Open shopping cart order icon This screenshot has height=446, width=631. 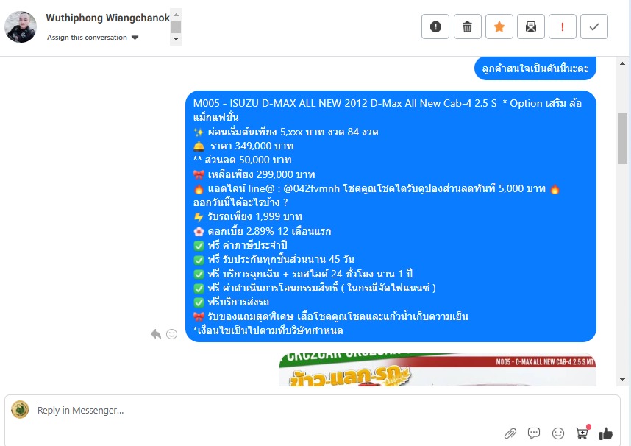(x=582, y=433)
